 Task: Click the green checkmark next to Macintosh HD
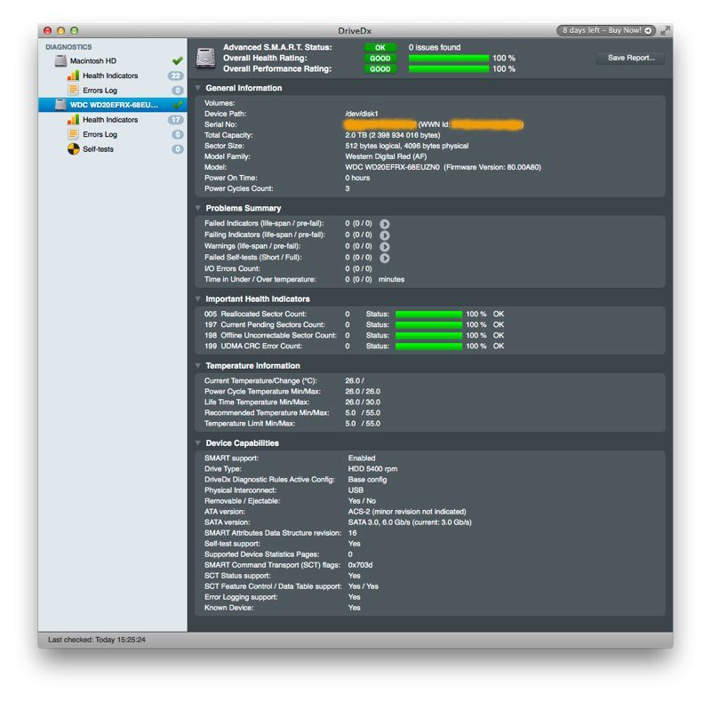[x=178, y=60]
